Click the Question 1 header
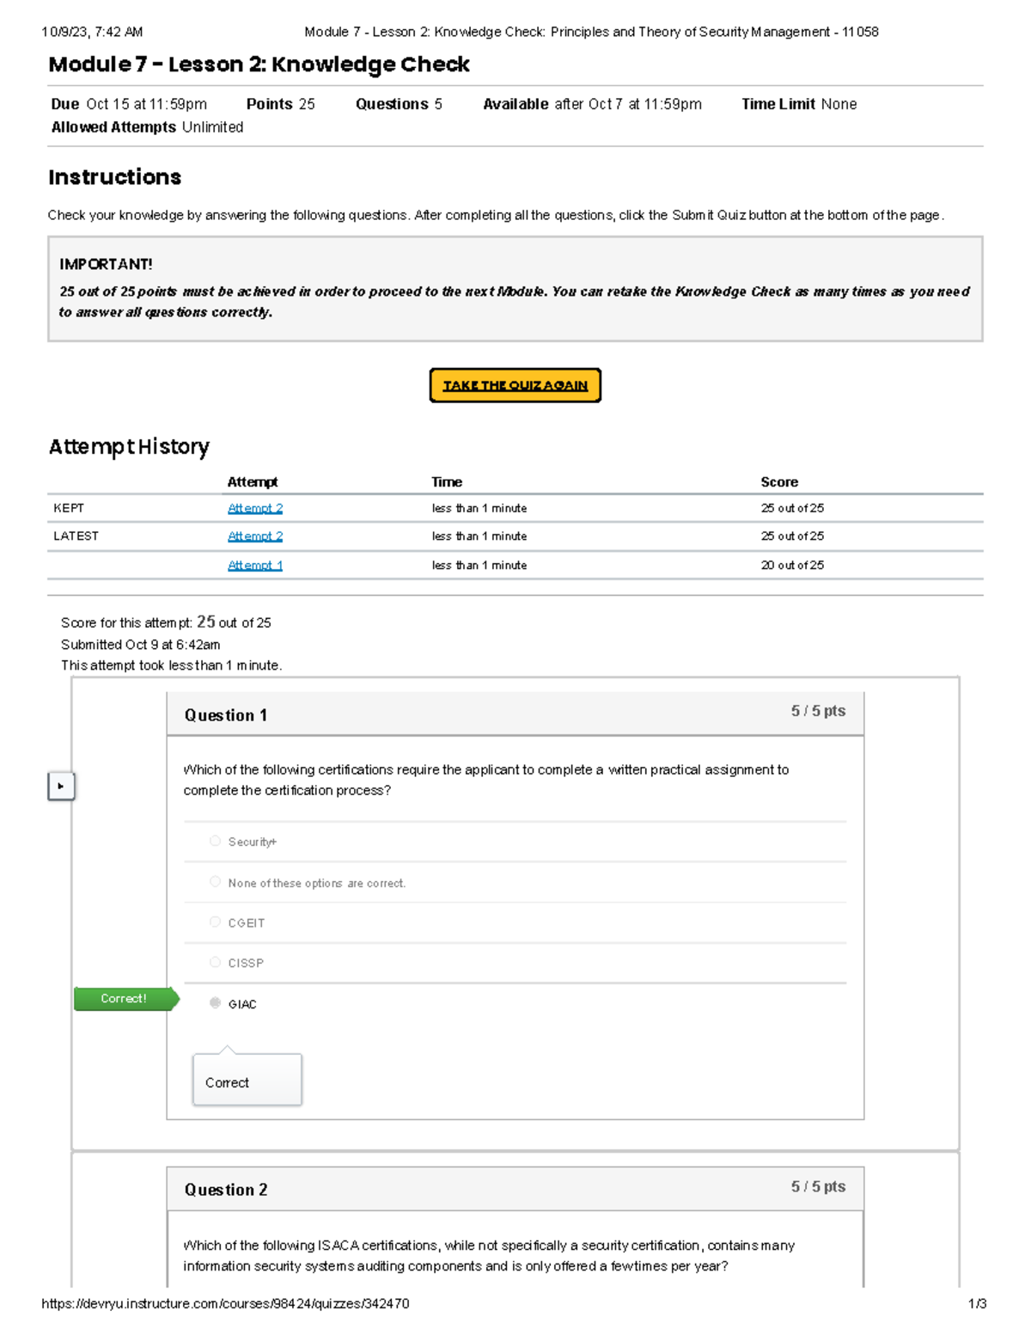Viewport: 1031px width, 1335px height. 226,715
